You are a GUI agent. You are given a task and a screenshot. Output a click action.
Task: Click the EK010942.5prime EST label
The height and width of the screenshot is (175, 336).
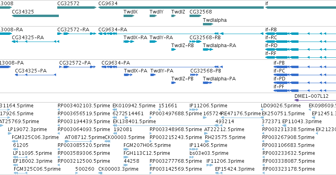point(134,106)
